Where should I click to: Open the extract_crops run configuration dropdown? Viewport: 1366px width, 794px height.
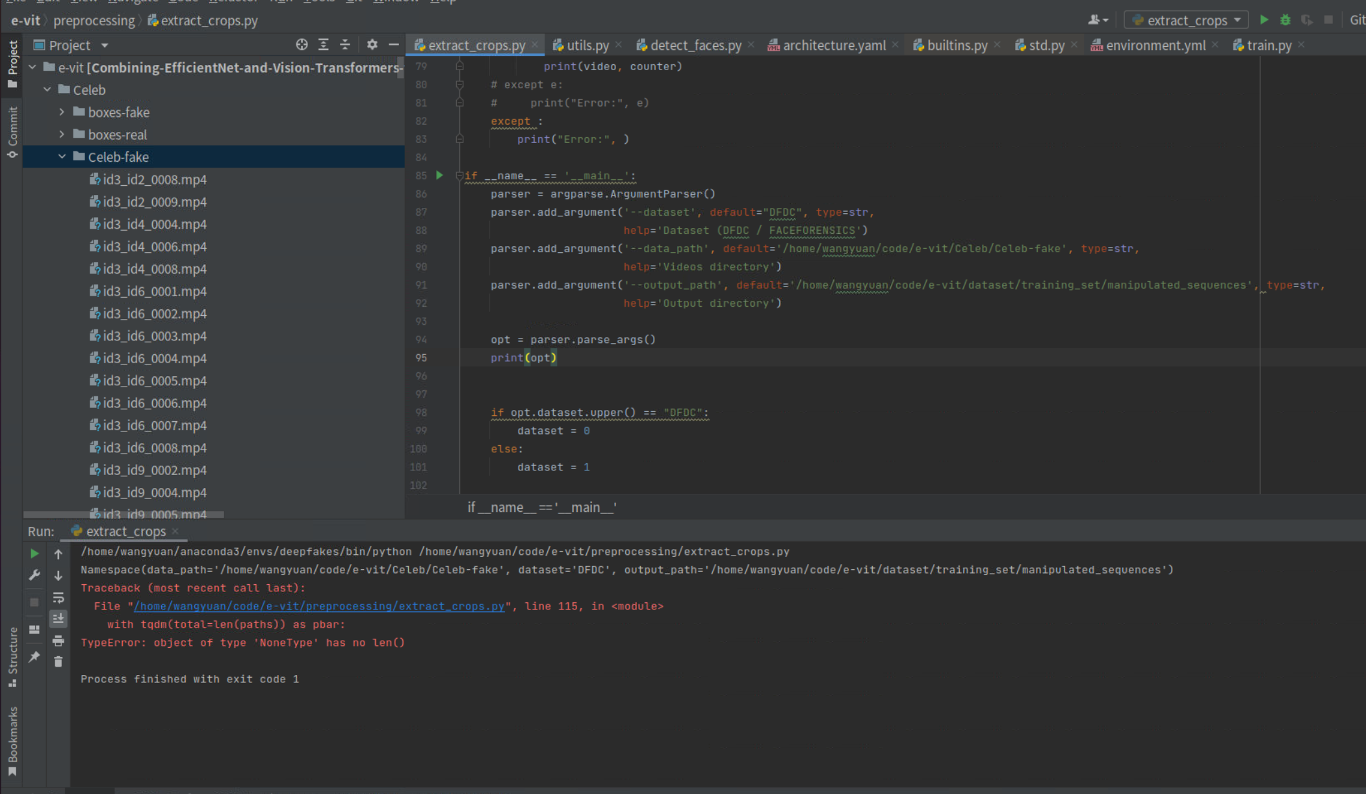coord(1187,20)
